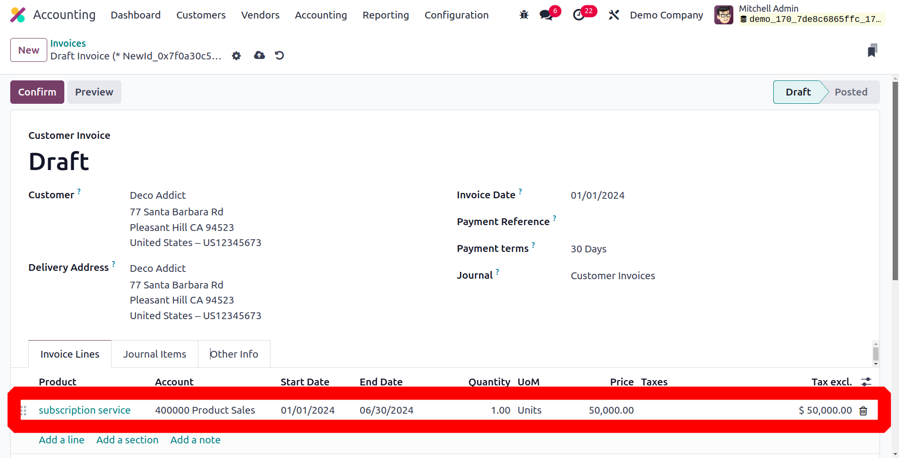Switch to the Other Info tab
Screen dimensions: 899x458
[x=234, y=354]
